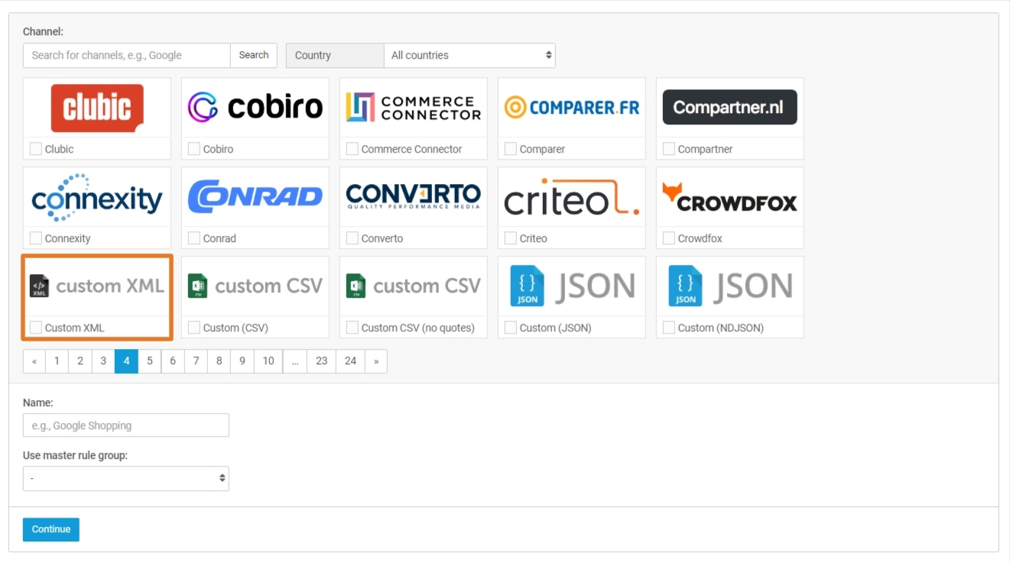Select the Custom (CSV) channel image

point(255,286)
